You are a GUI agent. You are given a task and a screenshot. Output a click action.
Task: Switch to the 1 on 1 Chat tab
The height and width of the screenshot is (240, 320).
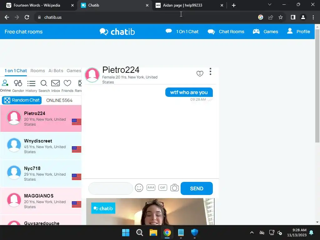16,71
